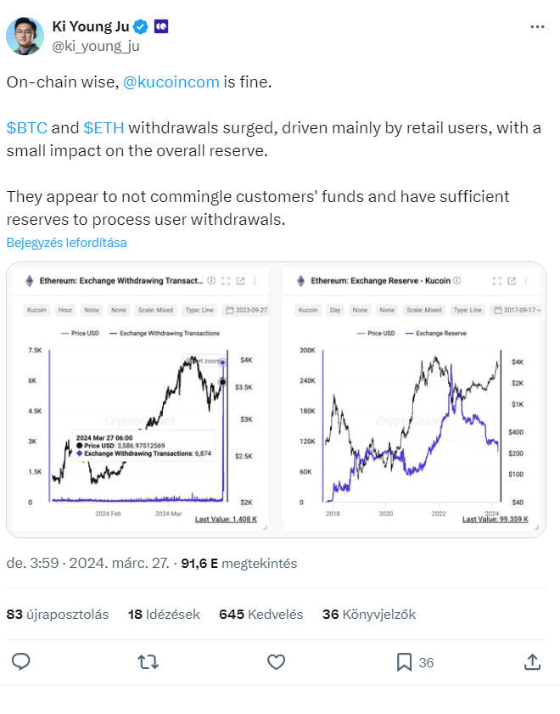Bookmark the post with bookmark icon
Image resolution: width=560 pixels, height=714 pixels.
[404, 662]
